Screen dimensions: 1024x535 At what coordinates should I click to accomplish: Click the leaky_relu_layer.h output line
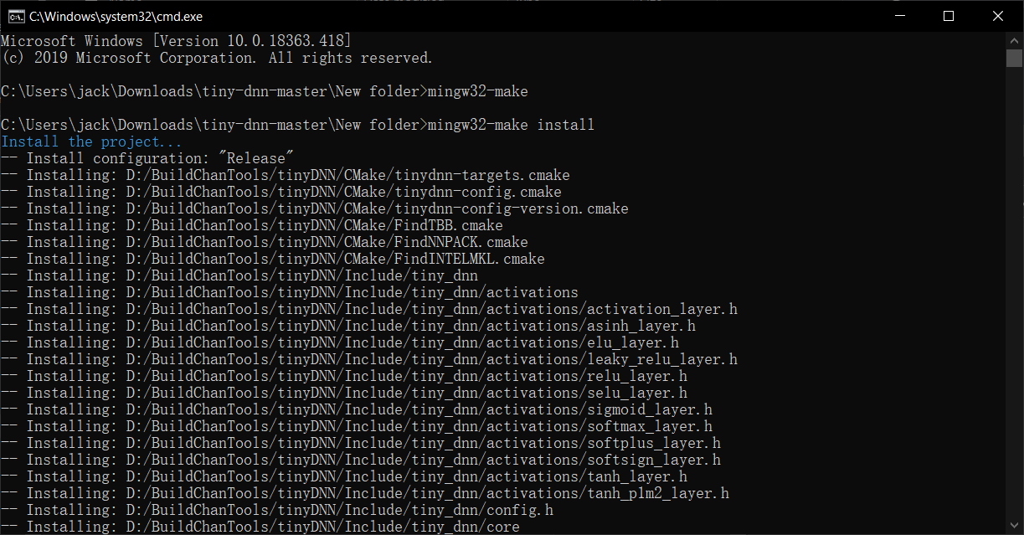(x=368, y=359)
